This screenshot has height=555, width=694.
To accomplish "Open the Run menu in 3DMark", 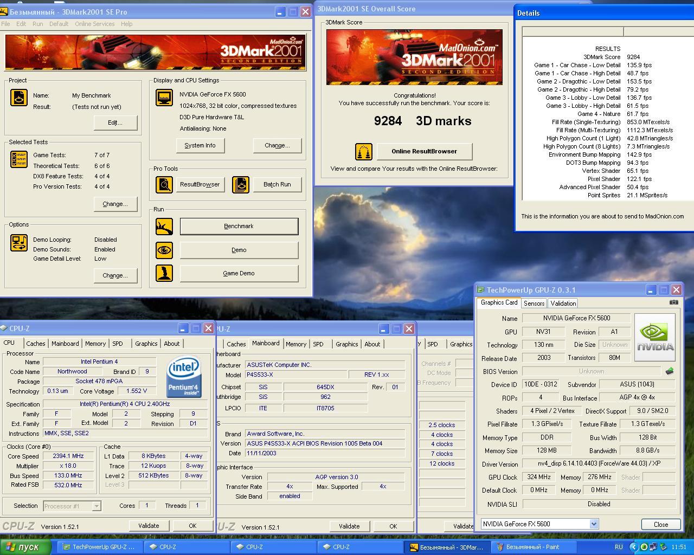I will point(37,24).
